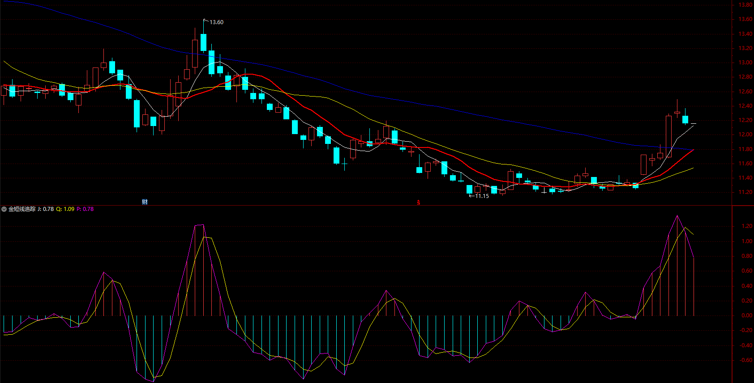Click the 11.20 price axis label

point(745,192)
